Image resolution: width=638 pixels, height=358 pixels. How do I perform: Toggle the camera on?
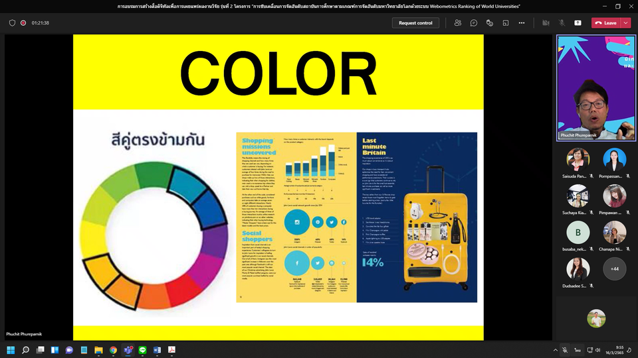[x=546, y=23]
